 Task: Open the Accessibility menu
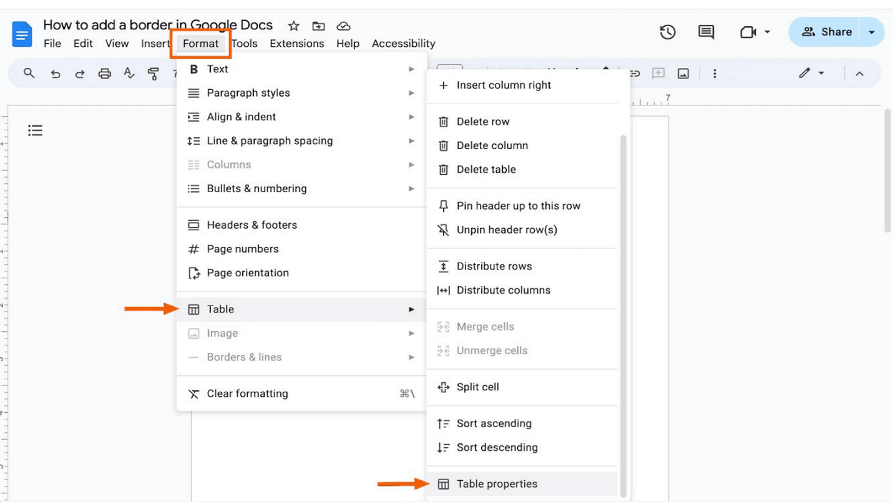(404, 44)
